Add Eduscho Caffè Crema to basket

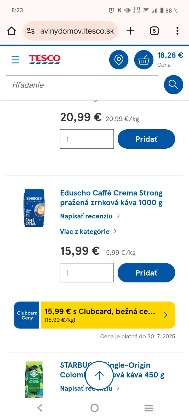[146, 273]
